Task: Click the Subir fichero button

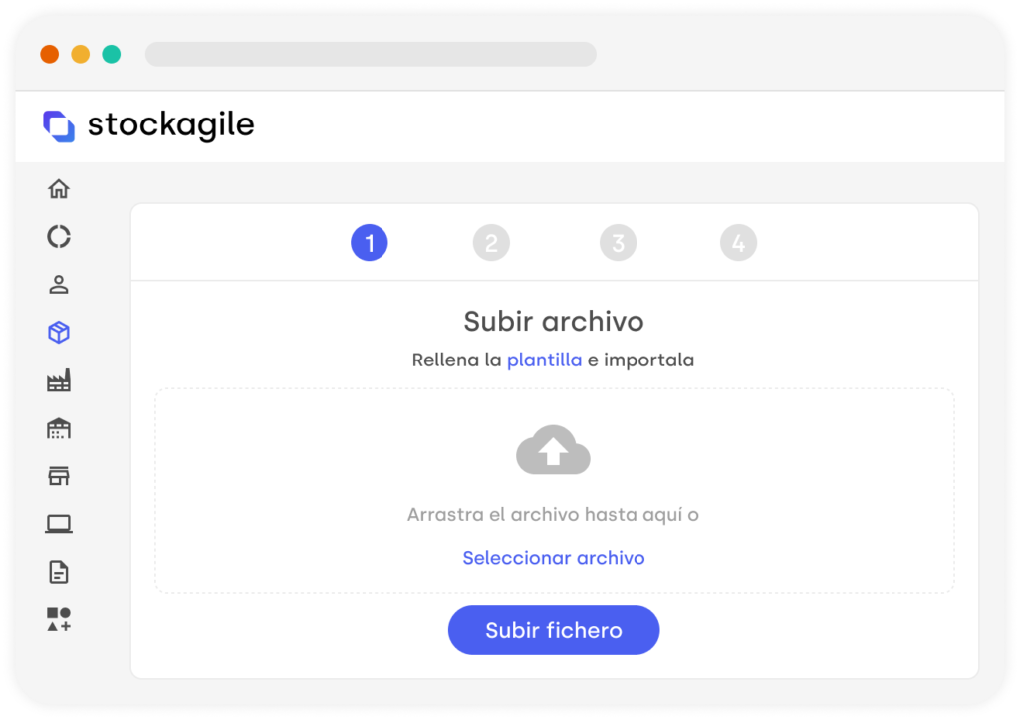Action: (554, 630)
